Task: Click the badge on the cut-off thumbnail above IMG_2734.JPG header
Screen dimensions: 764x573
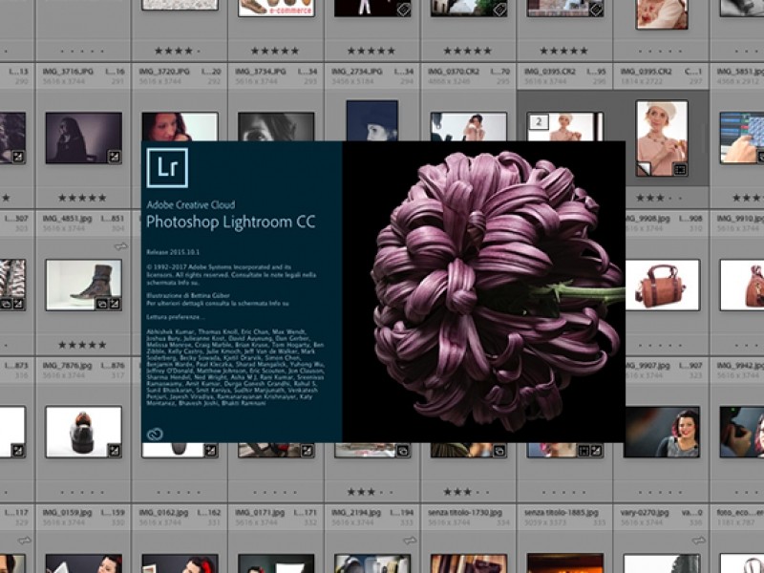Action: [403, 10]
